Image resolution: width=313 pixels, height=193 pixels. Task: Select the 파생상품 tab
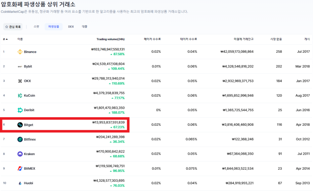point(53,27)
